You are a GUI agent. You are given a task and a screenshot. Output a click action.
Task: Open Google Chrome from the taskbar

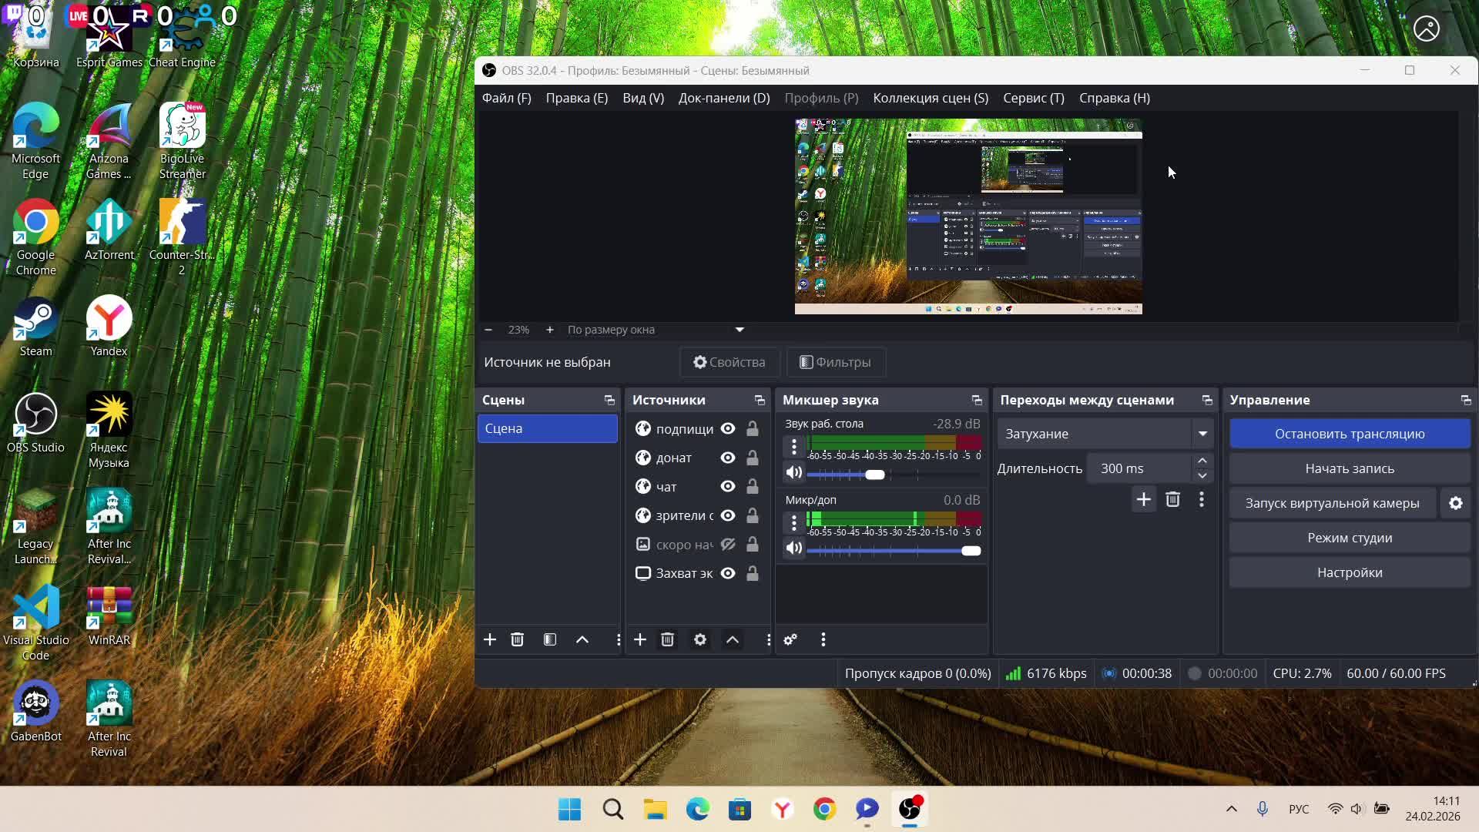point(824,809)
